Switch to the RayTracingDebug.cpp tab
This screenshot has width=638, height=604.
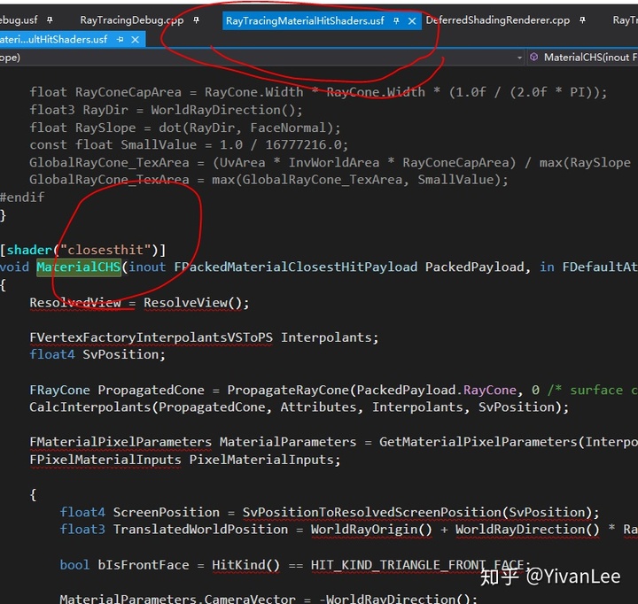click(131, 20)
